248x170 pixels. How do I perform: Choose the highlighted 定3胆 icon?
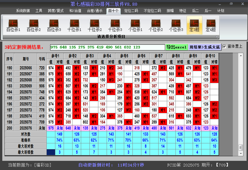[194, 25]
